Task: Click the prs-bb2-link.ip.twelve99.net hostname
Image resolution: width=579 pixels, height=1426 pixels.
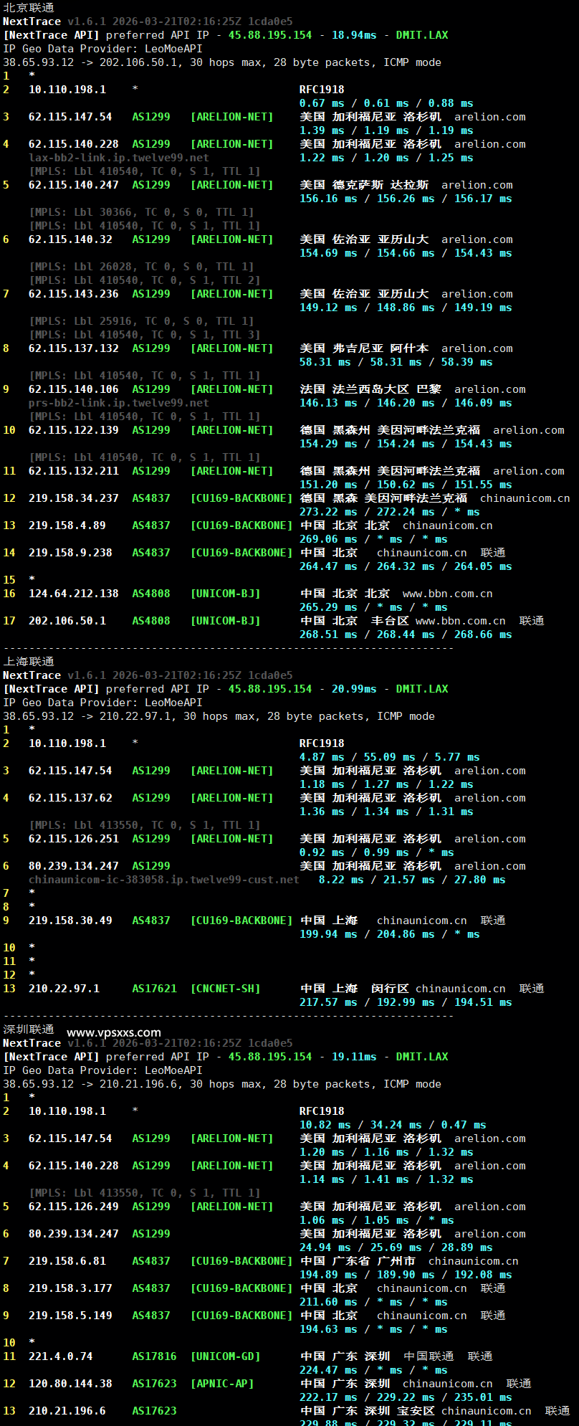Action: pyautogui.click(x=119, y=403)
